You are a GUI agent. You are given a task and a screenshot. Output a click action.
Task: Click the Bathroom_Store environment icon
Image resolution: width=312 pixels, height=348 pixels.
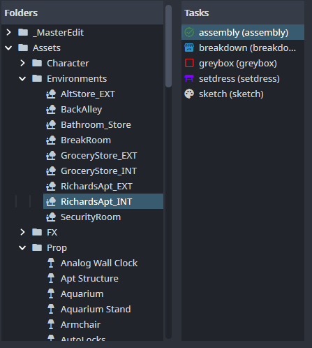[51, 125]
